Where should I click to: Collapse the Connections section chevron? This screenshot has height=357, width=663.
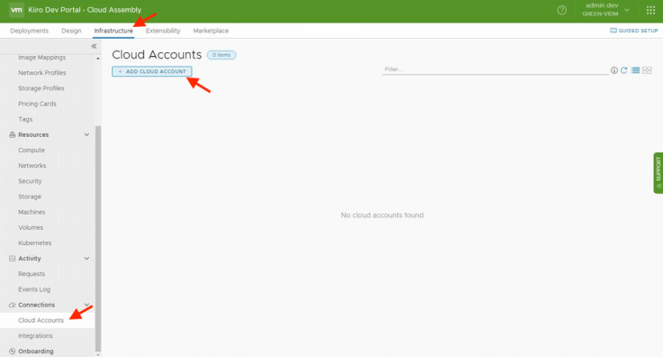pyautogui.click(x=86, y=305)
